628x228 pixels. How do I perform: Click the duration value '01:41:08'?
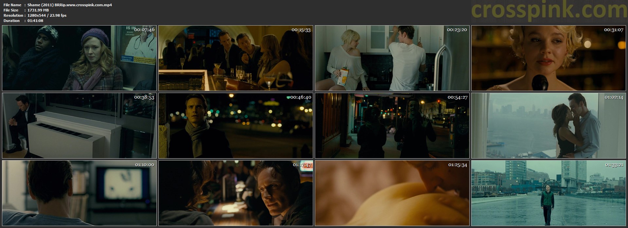click(35, 21)
